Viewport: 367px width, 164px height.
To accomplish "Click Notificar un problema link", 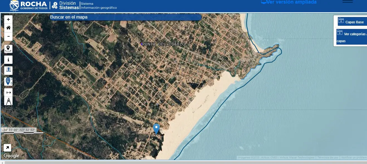I will (354, 158).
